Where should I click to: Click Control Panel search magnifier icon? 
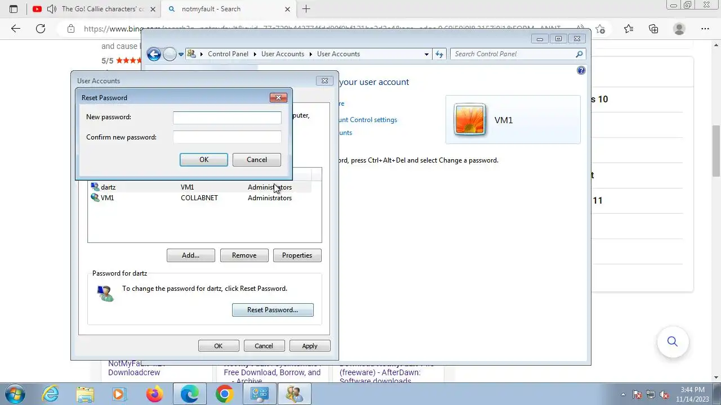pyautogui.click(x=579, y=54)
